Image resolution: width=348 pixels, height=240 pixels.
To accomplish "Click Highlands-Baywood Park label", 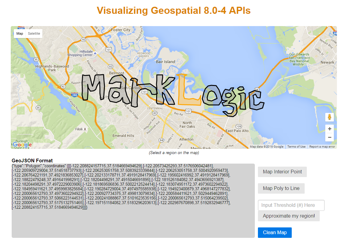I will tap(52, 68).
